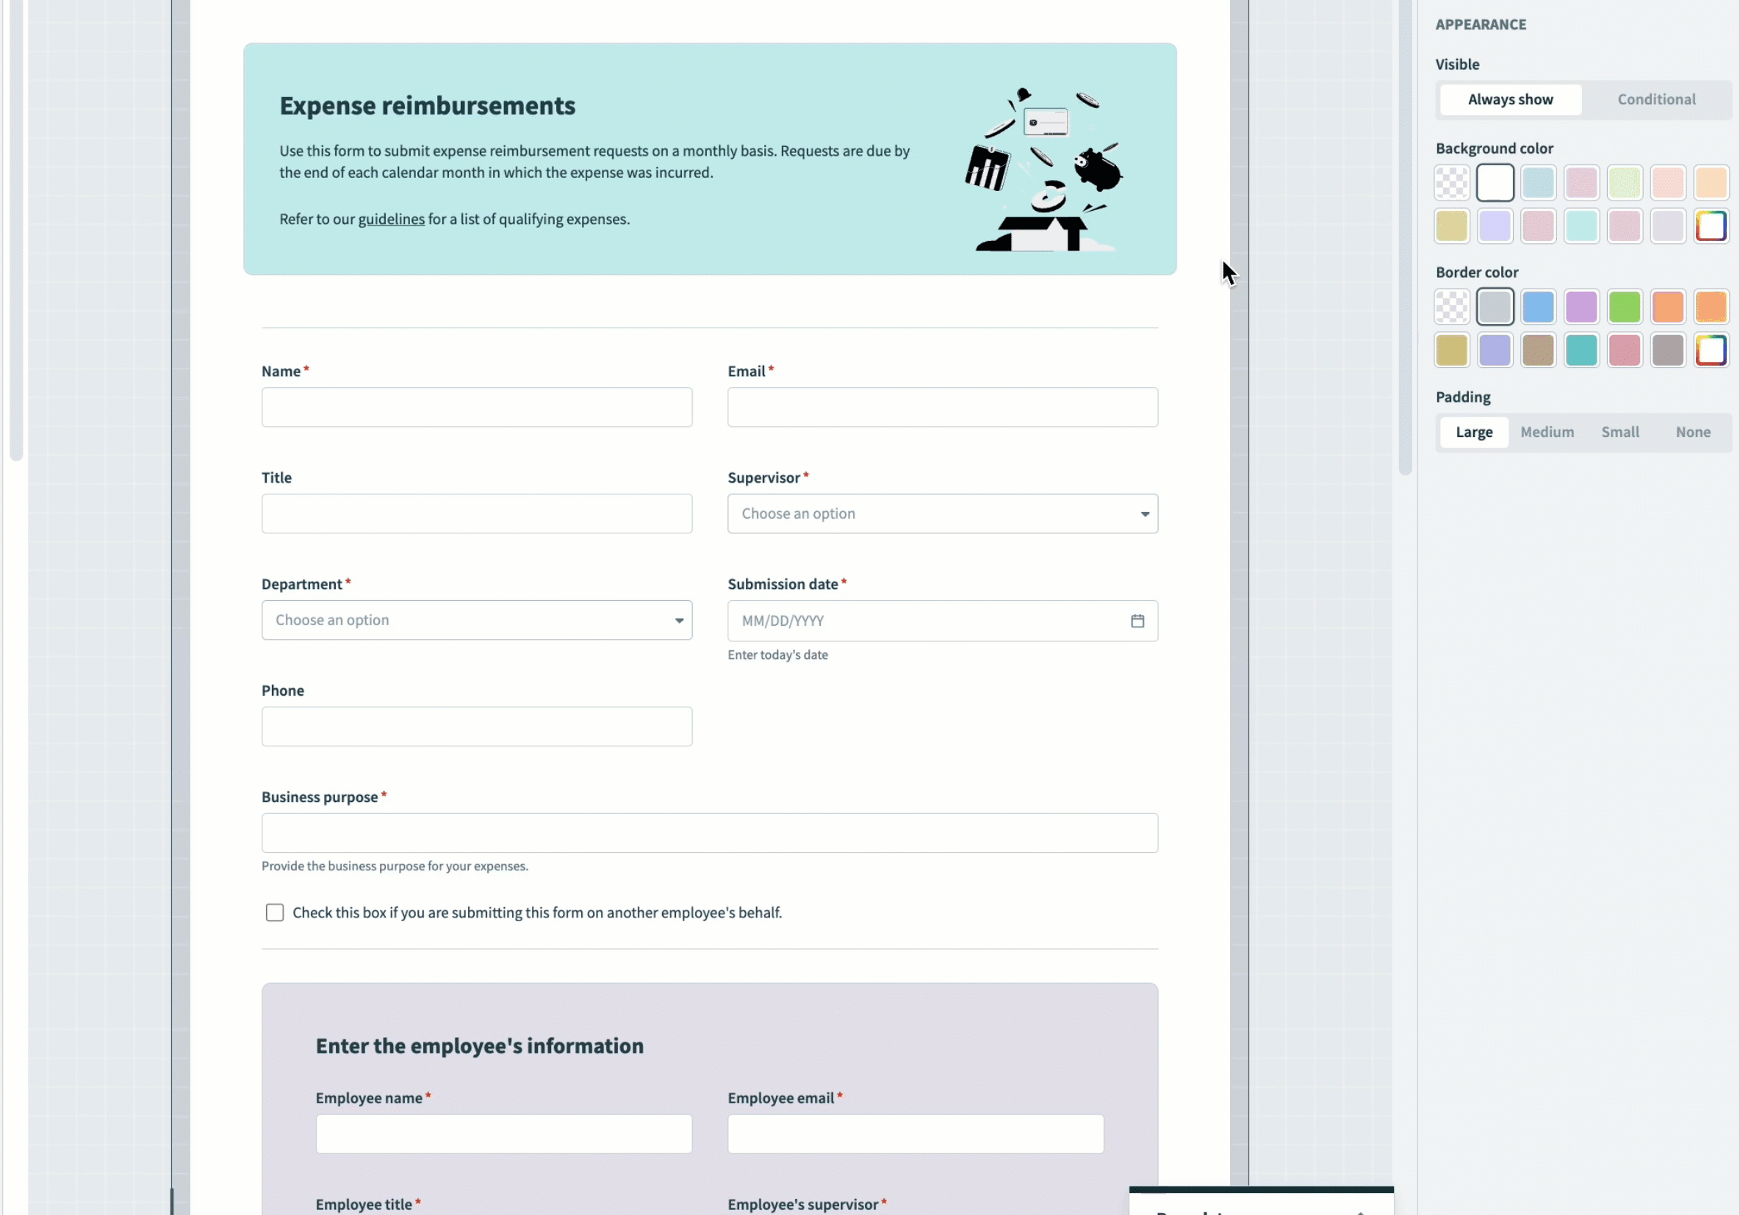
Task: Check the submitting on another employee's behalf box
Action: click(x=274, y=913)
